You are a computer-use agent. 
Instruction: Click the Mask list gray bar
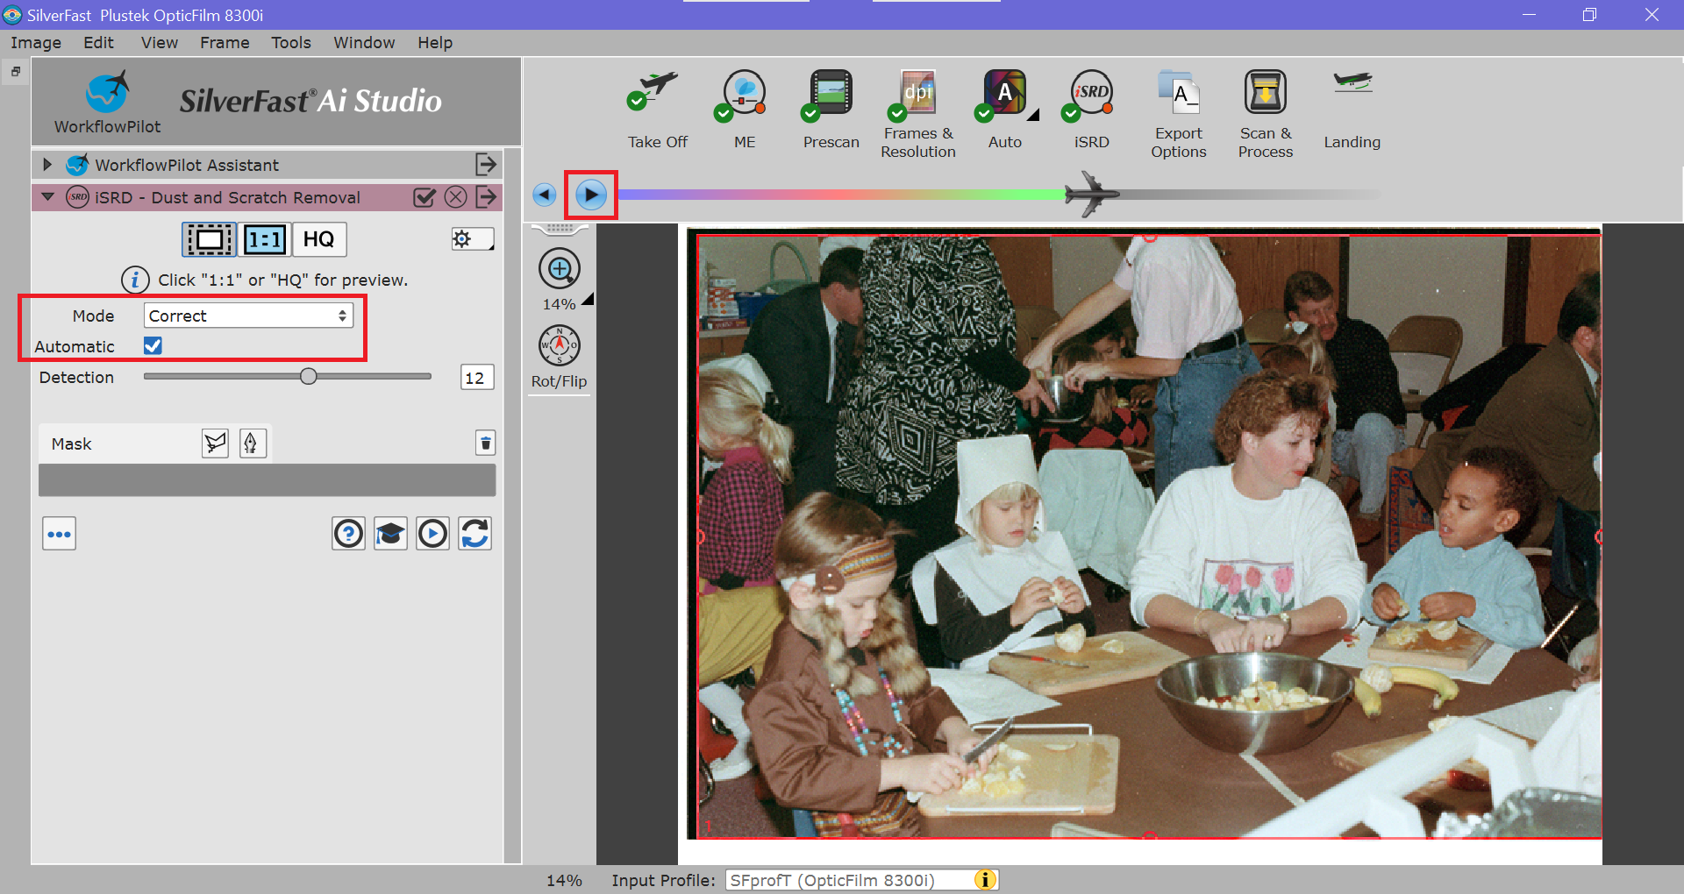[x=267, y=480]
